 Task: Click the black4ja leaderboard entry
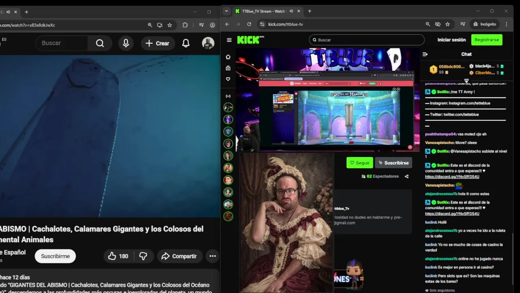(x=487, y=66)
